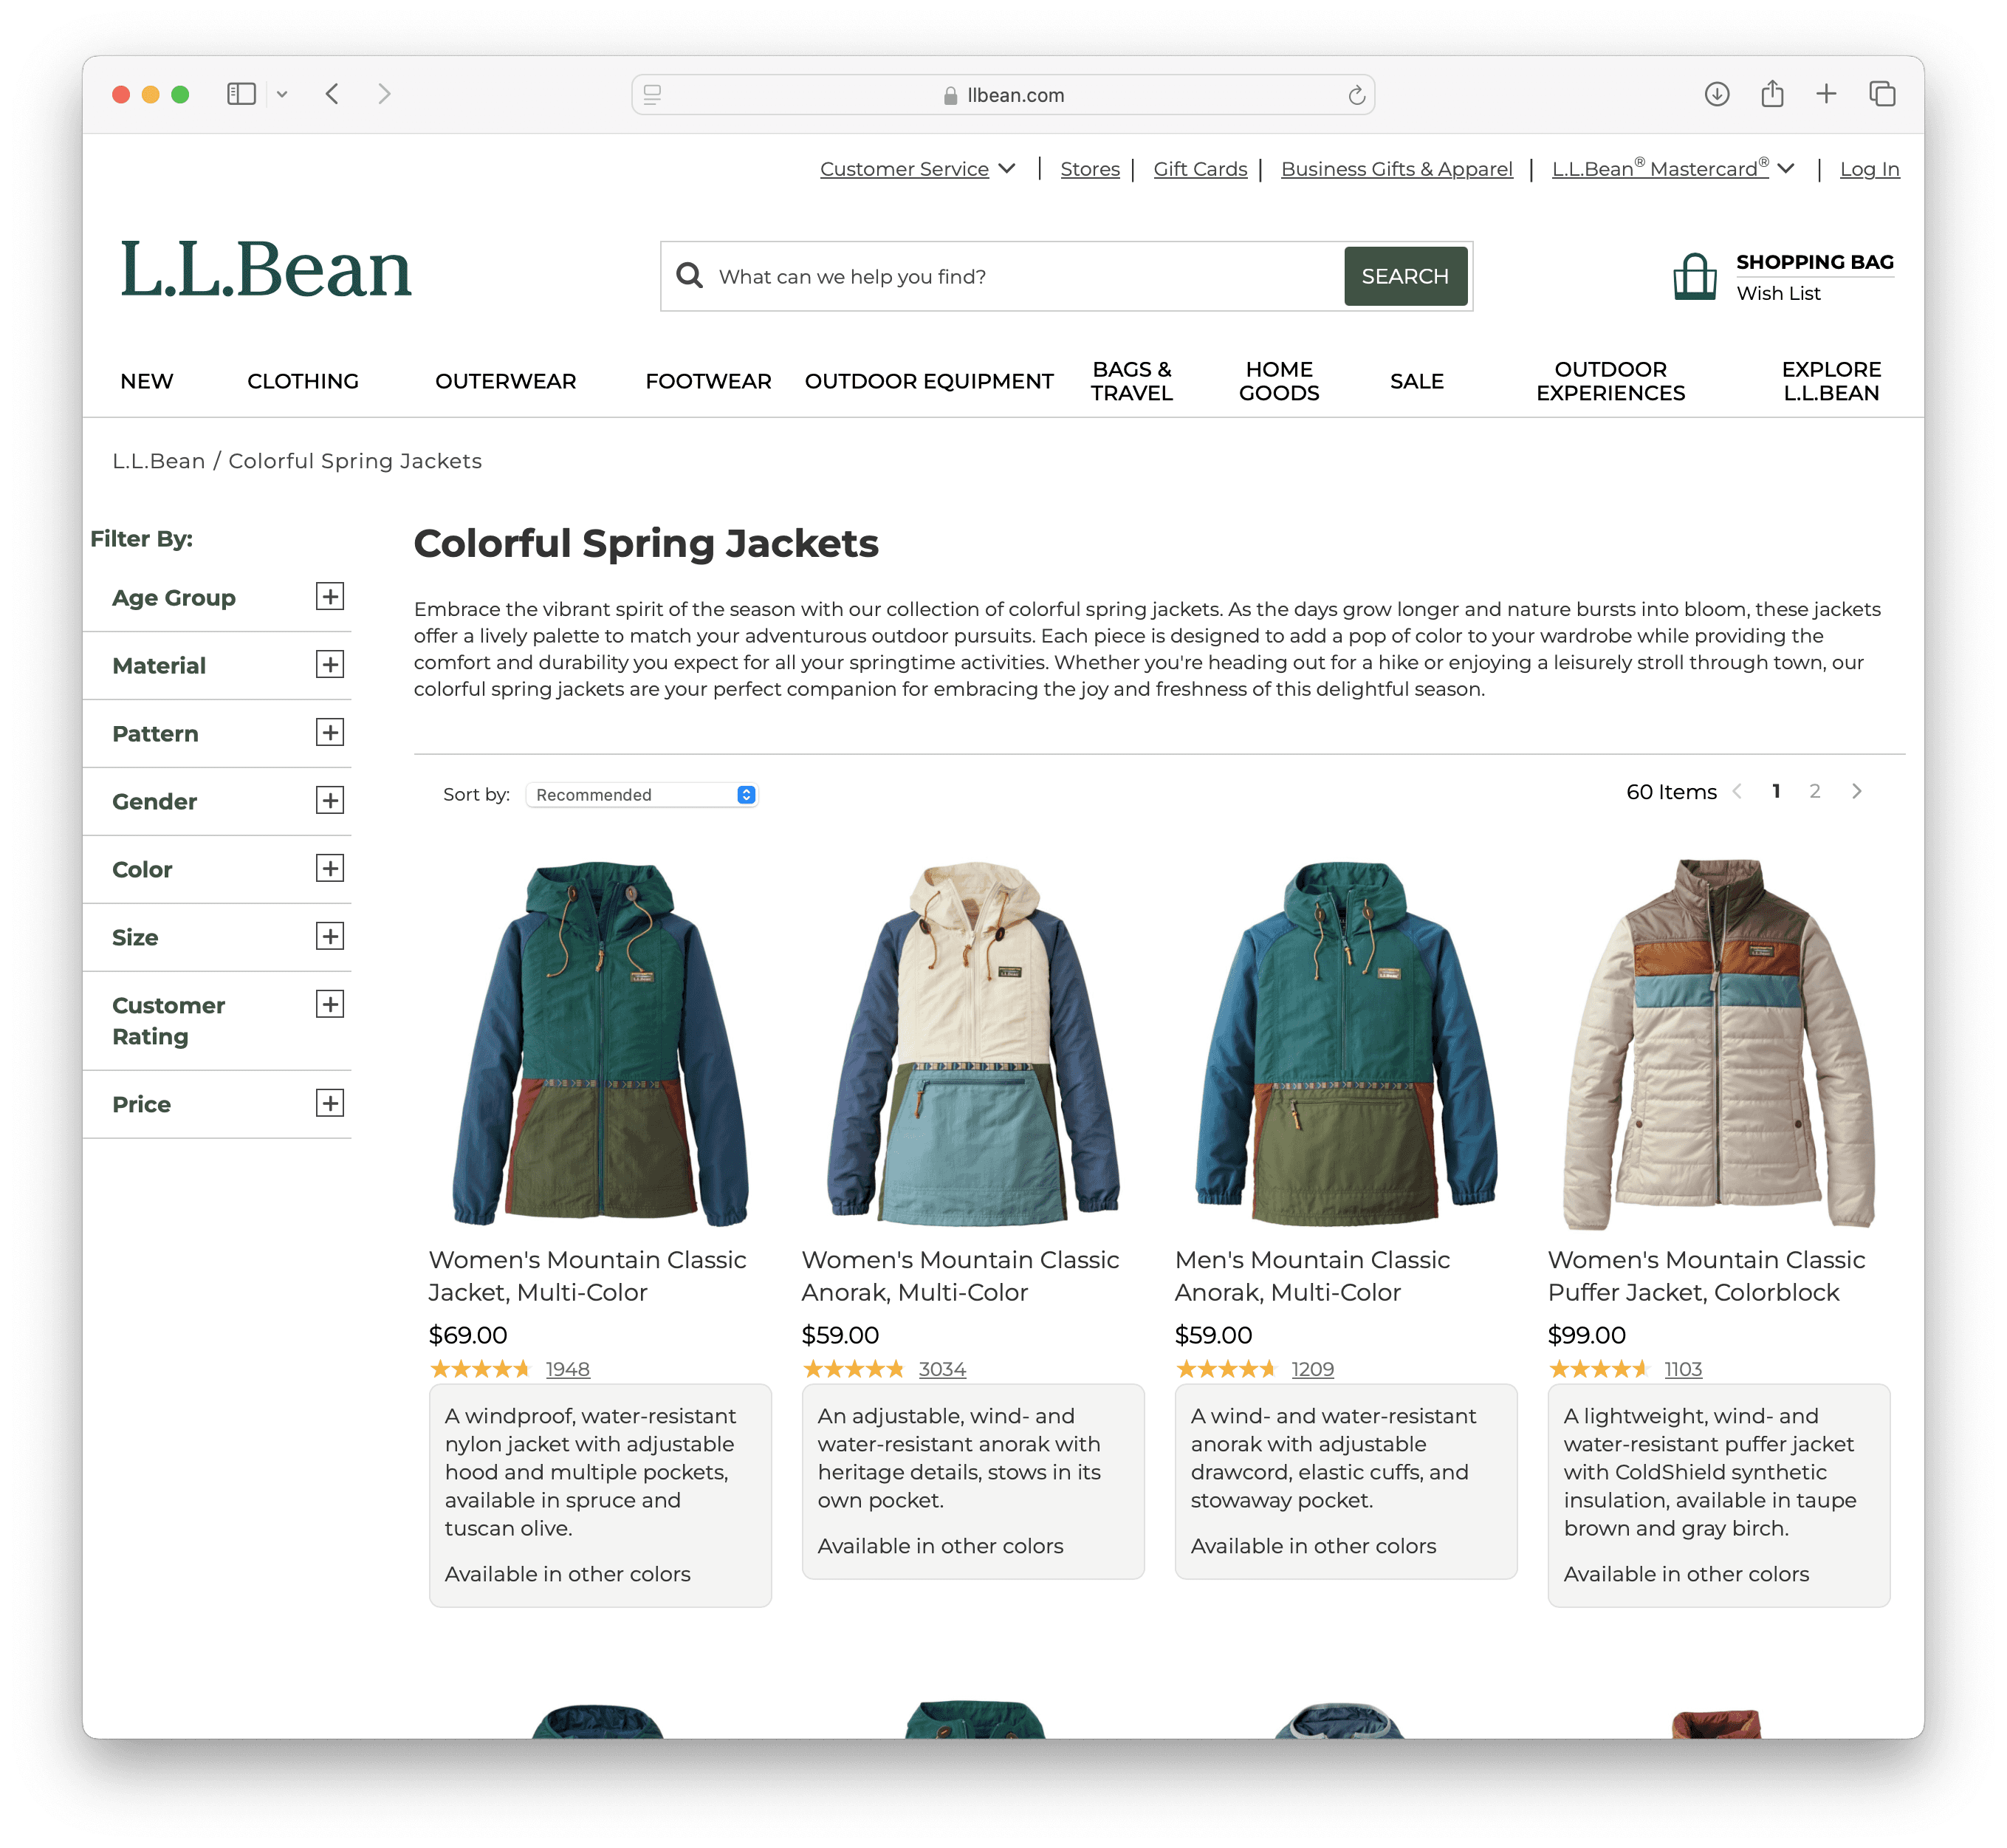Reload the page with refresh icon
This screenshot has height=1848, width=2007.
coord(1355,95)
